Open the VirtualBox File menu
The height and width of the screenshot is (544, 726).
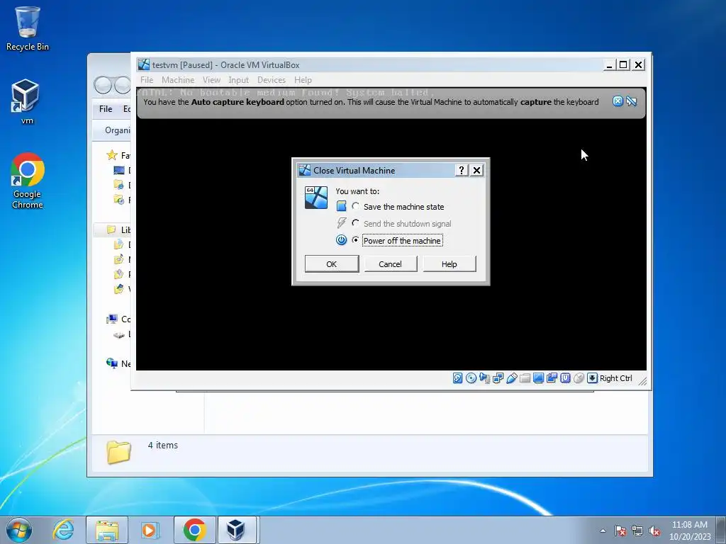147,80
